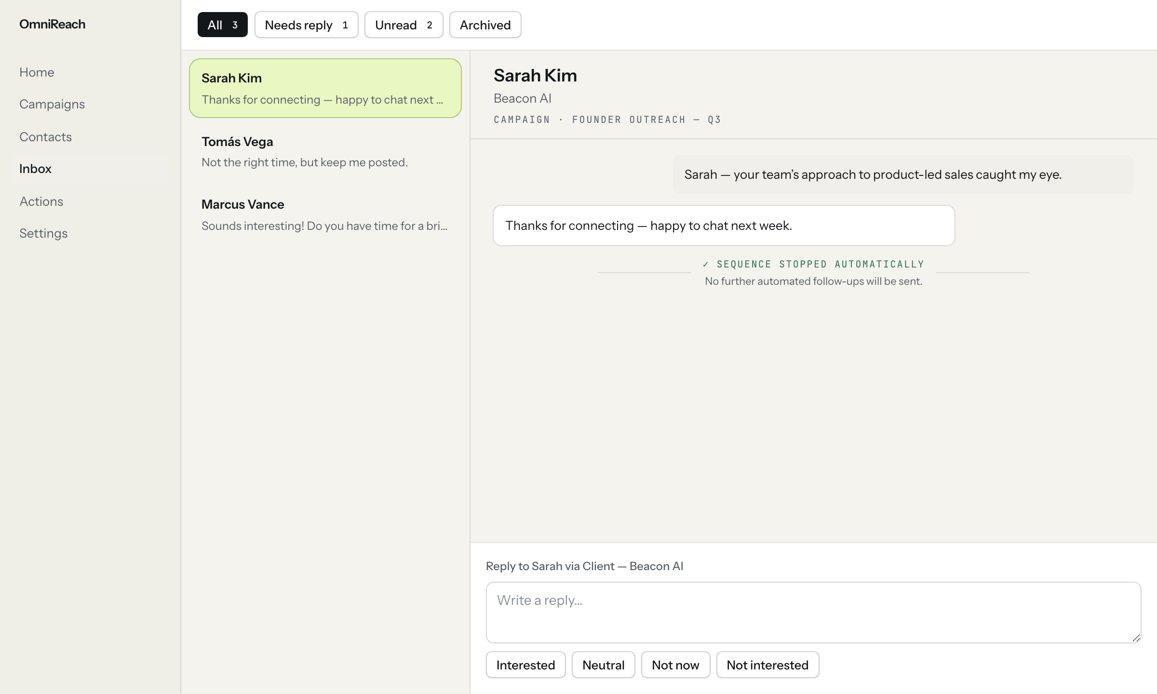1157x694 pixels.
Task: Open the Home page in sidebar
Action: pyautogui.click(x=37, y=72)
